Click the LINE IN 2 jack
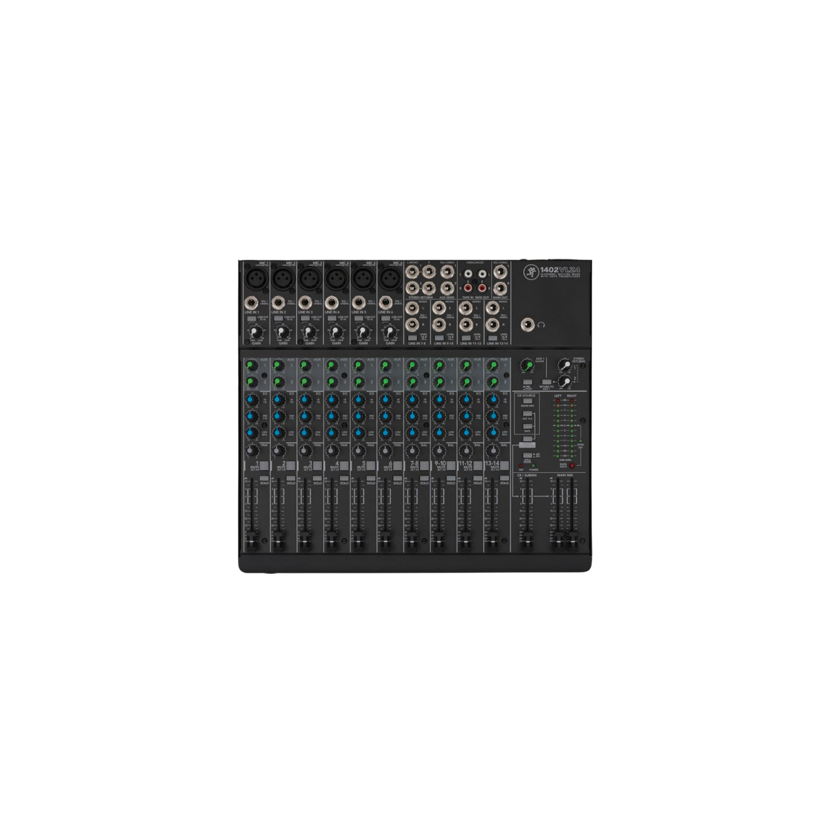Screen dimensions: 830x830 click(279, 303)
